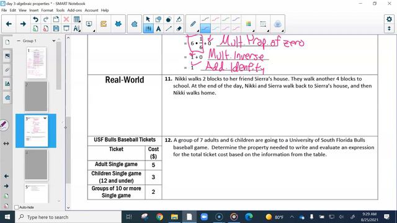This screenshot has width=397, height=223.
Task: Click the yellow checkmark Response icon
Action: (x=104, y=24)
